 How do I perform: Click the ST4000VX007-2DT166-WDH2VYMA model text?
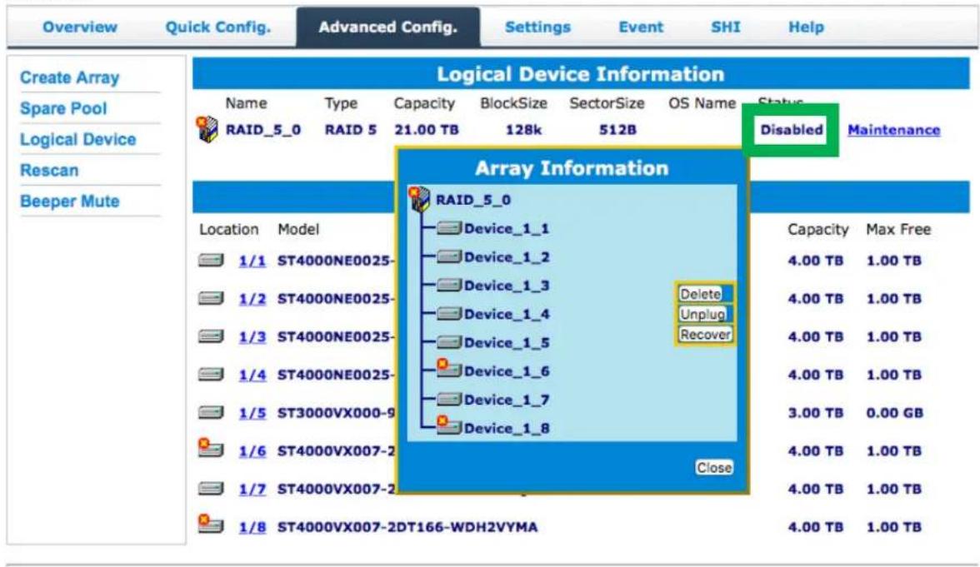coord(407,527)
